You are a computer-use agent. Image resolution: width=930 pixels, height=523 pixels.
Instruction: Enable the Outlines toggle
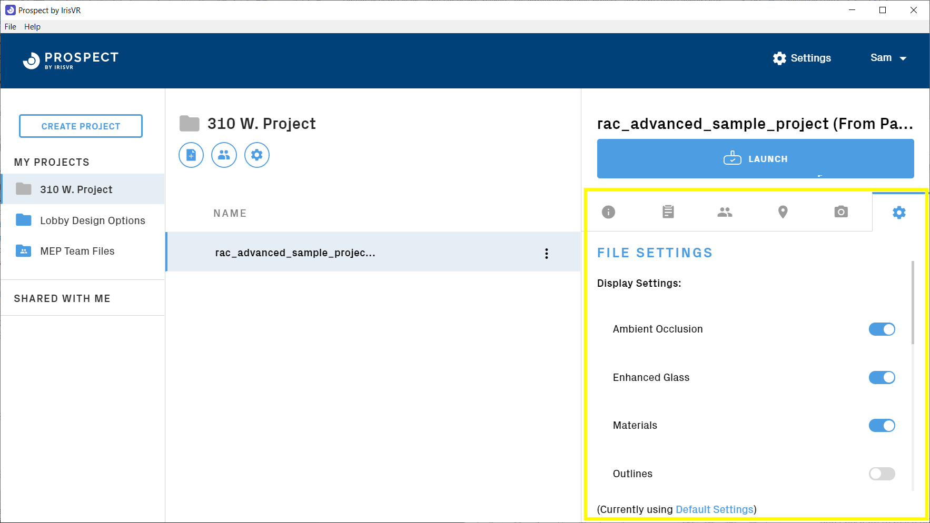point(882,474)
